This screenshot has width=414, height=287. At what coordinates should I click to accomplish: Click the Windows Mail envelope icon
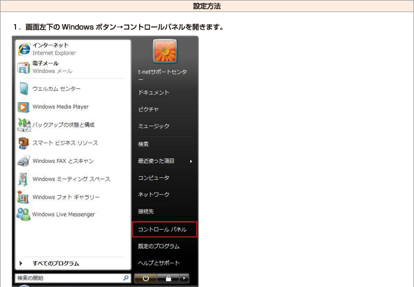pos(24,68)
